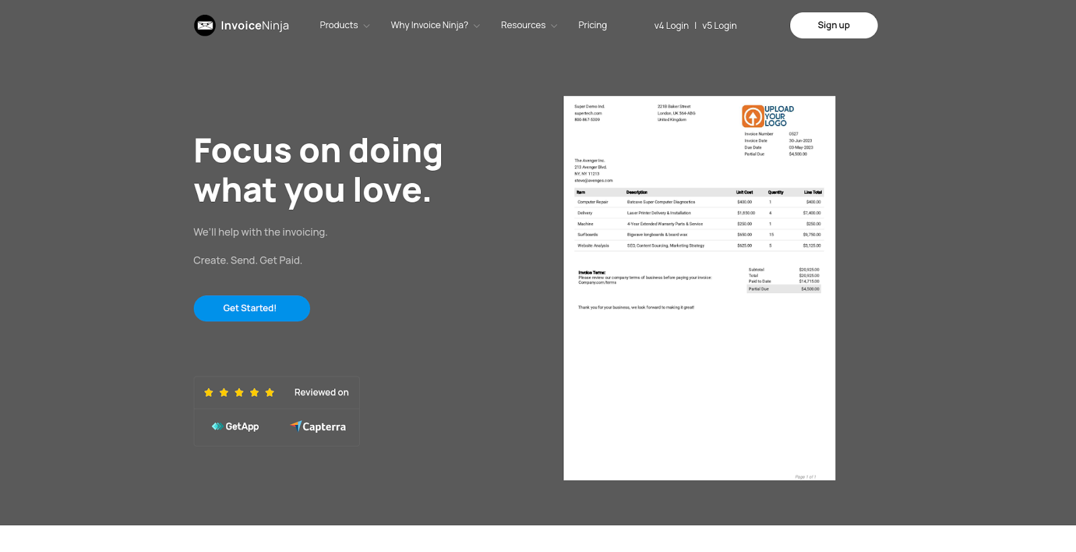Screen dimensions: 1076x552
Task: Open the Pricing page
Action: click(592, 26)
